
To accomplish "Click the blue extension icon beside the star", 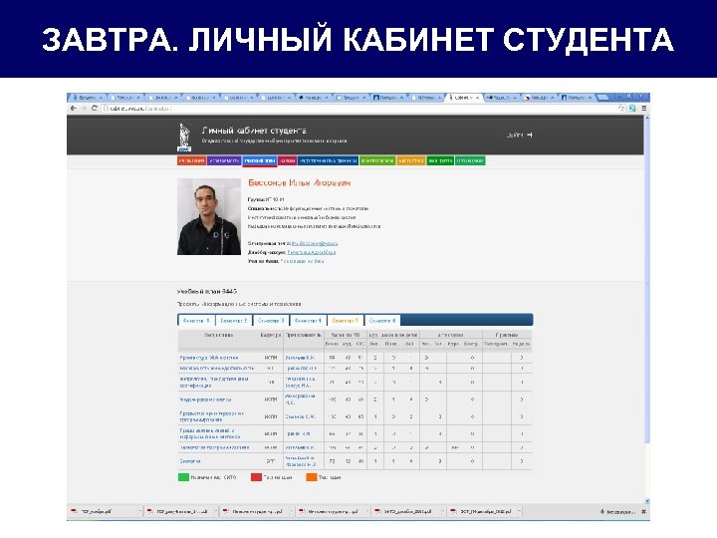I will (x=632, y=109).
